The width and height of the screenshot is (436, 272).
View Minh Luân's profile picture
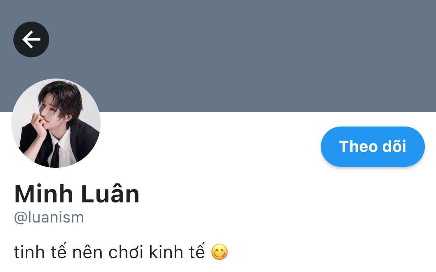coord(56,123)
